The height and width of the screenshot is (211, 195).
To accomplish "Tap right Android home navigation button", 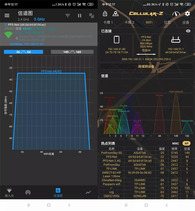I will [146, 205].
